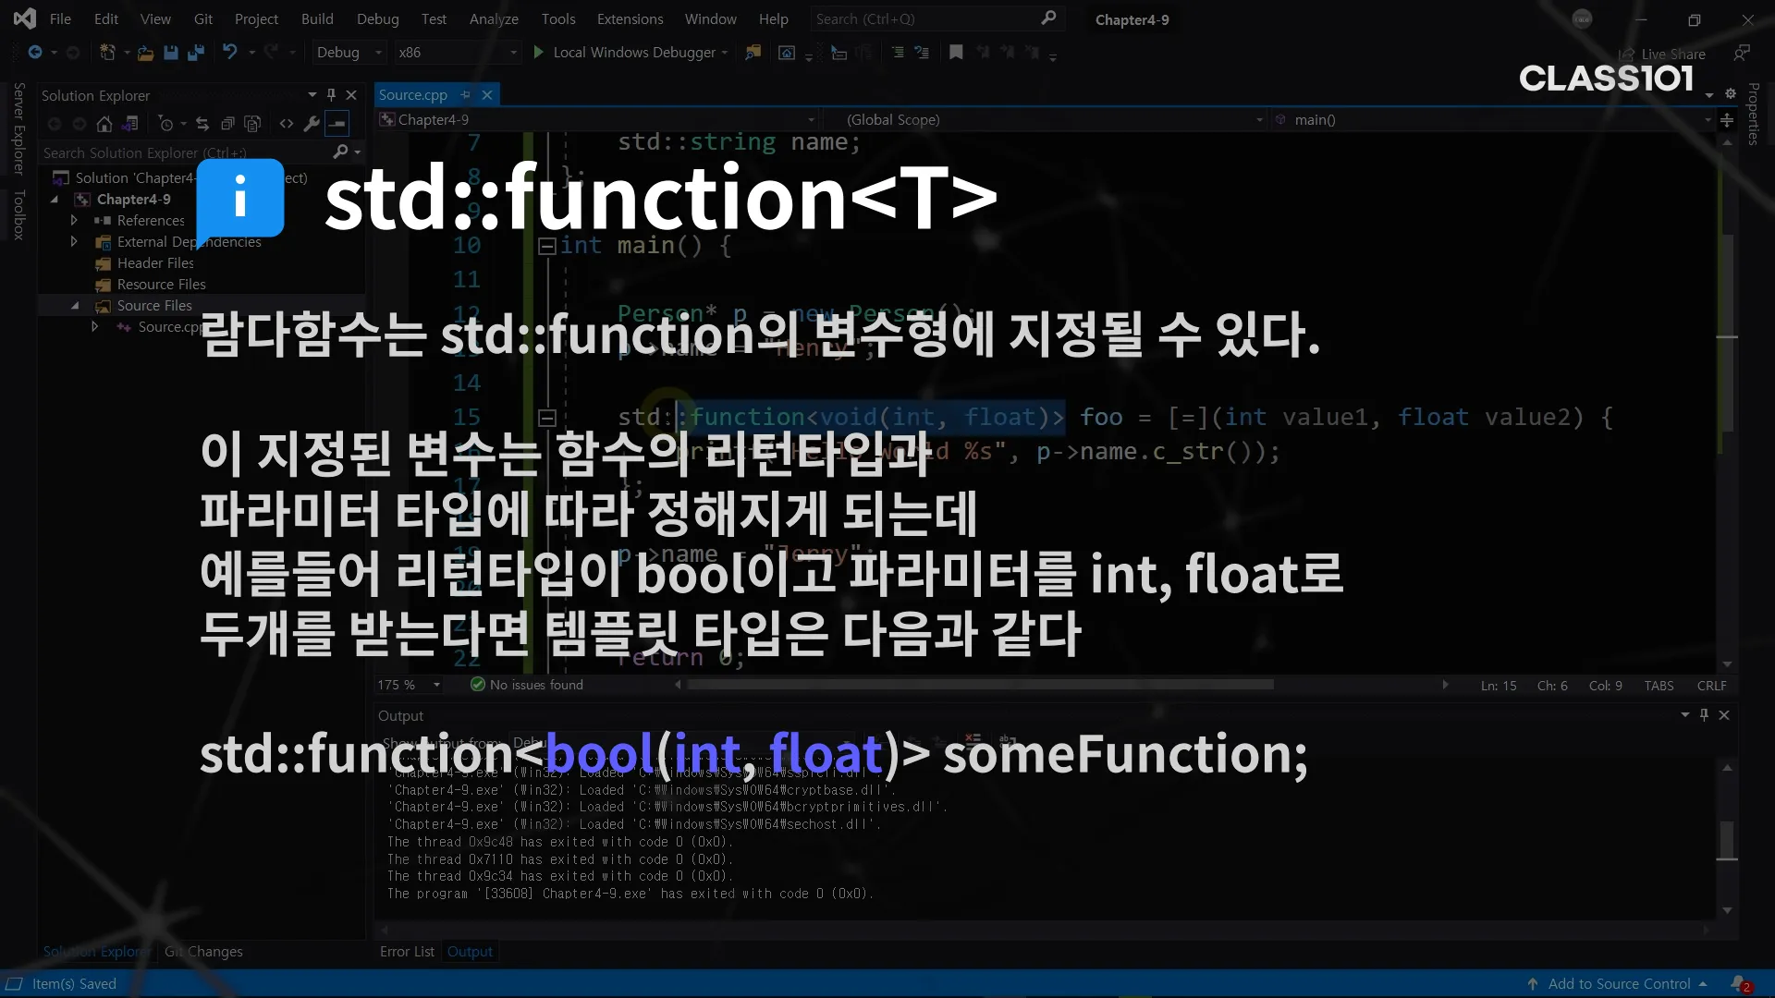This screenshot has height=998, width=1775.
Task: Toggle auto-hide pin on the Output panel
Action: 1704,715
